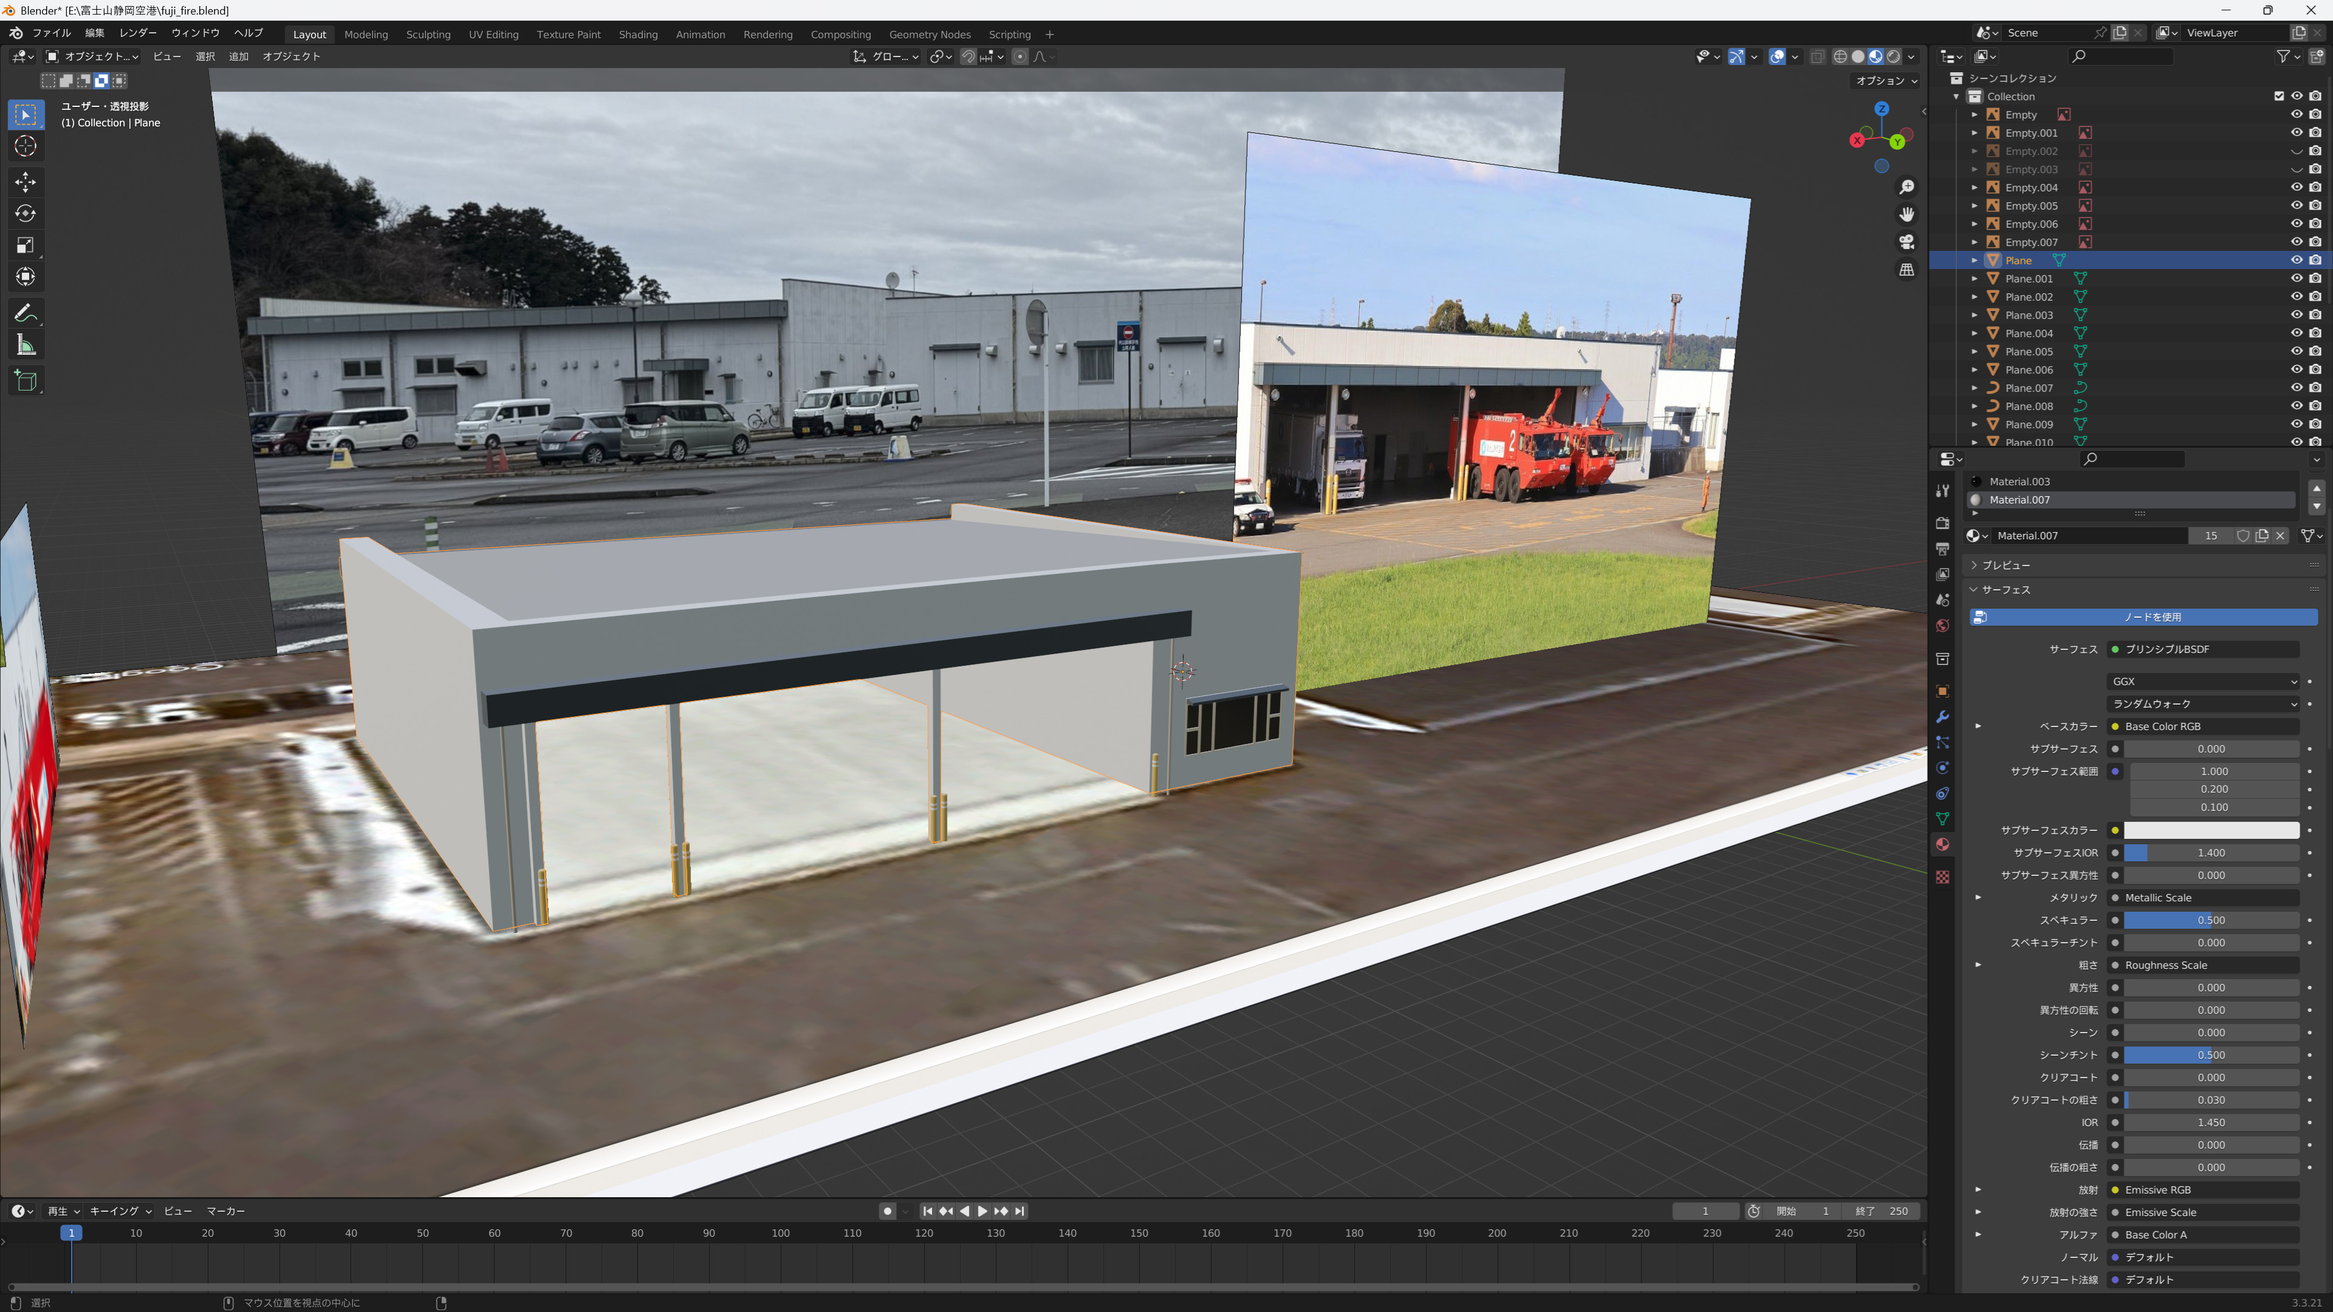Click the ノードを使用 button
Image resolution: width=2333 pixels, height=1312 pixels.
tap(2143, 617)
